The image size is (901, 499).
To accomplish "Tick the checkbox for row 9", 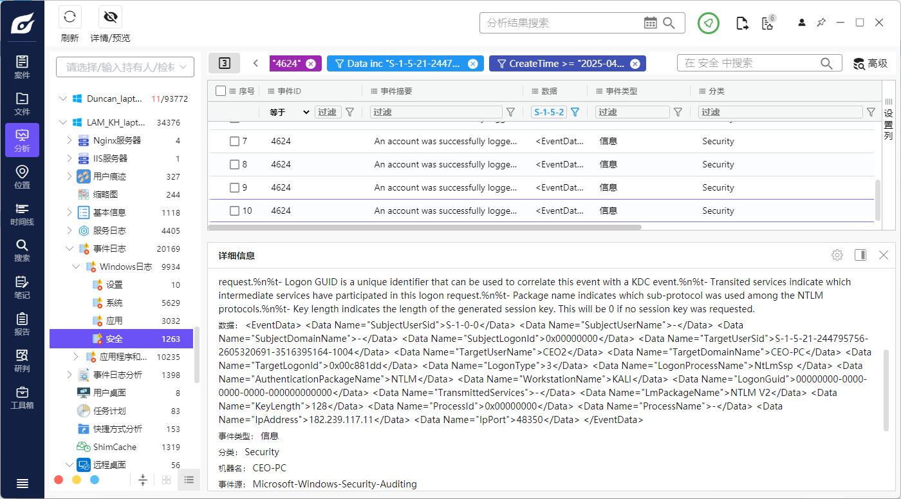I will (x=235, y=187).
